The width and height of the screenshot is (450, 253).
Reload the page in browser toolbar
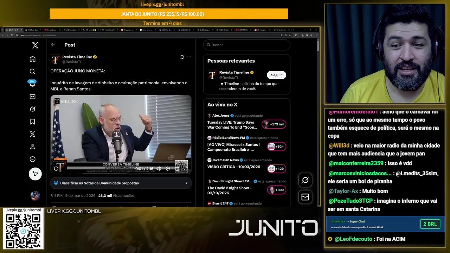[12, 35]
